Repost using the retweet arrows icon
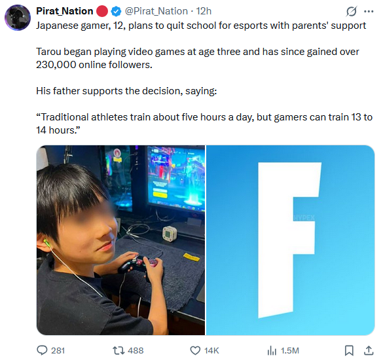The image size is (381, 360). point(118,351)
